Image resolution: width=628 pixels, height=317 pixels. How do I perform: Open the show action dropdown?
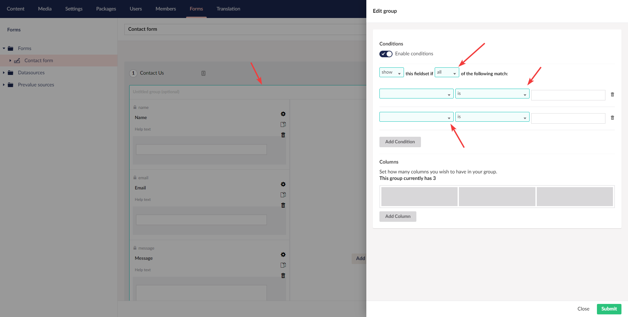point(391,72)
